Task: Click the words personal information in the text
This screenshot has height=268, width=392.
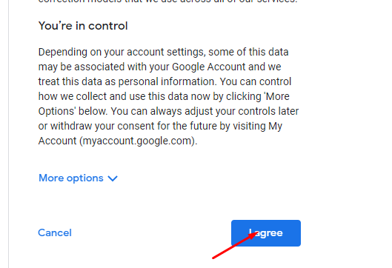Action: click(x=167, y=82)
